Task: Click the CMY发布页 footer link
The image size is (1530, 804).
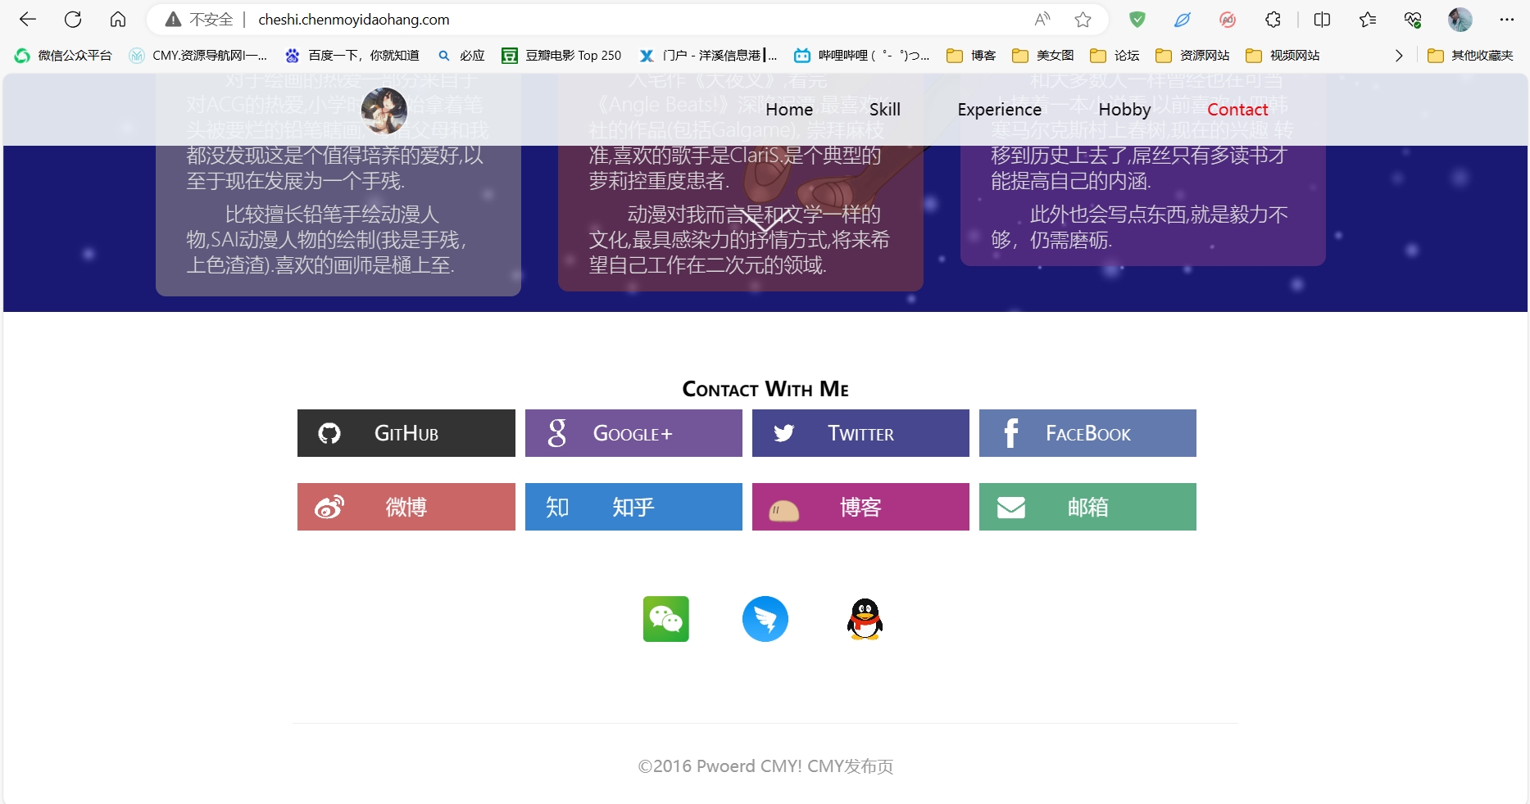Action: click(850, 766)
